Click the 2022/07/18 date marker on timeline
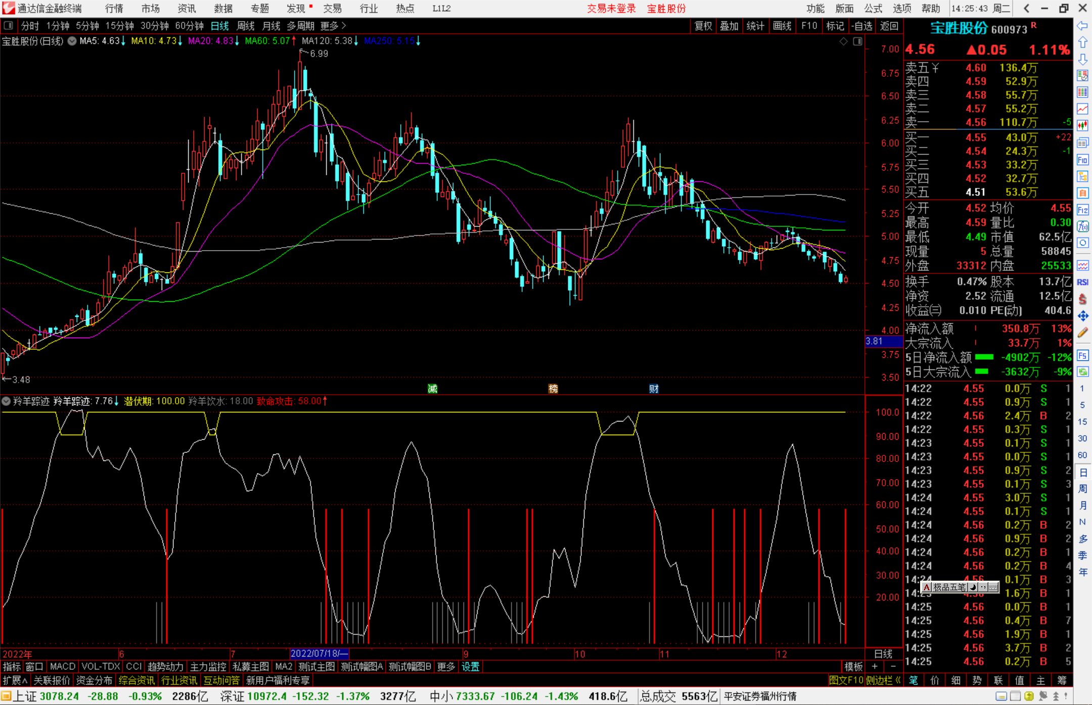This screenshot has height=705, width=1092. pyautogui.click(x=319, y=654)
